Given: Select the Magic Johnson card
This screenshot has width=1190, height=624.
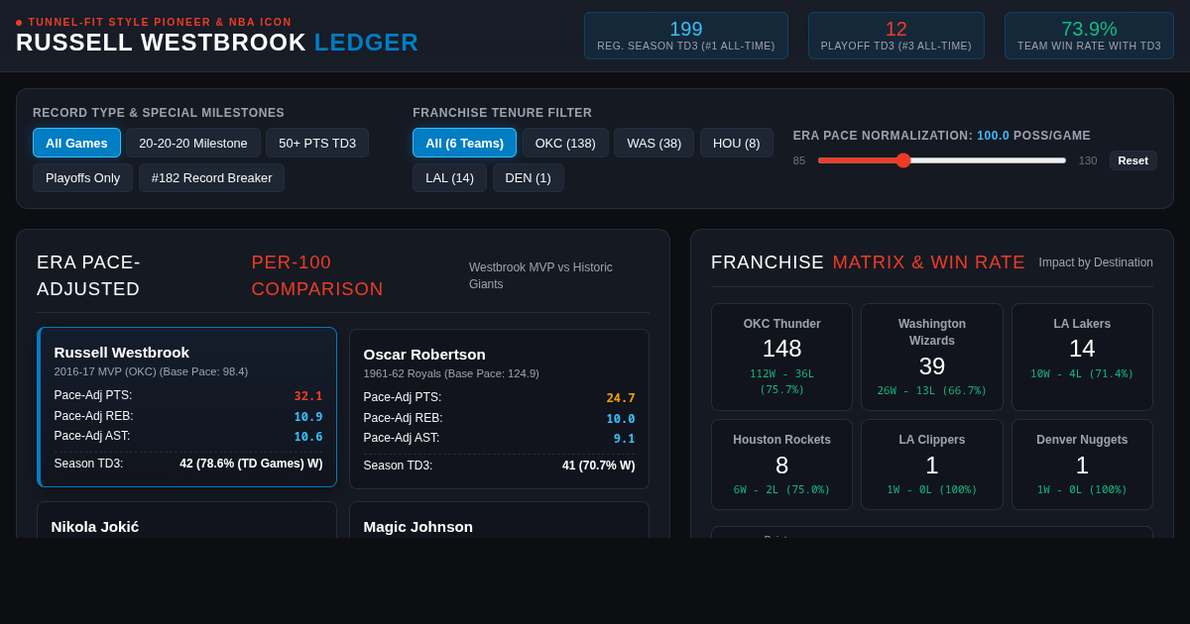Looking at the screenshot, I should [x=499, y=520].
